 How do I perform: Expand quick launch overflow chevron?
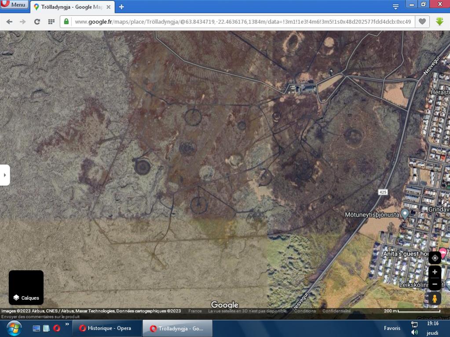(x=67, y=324)
